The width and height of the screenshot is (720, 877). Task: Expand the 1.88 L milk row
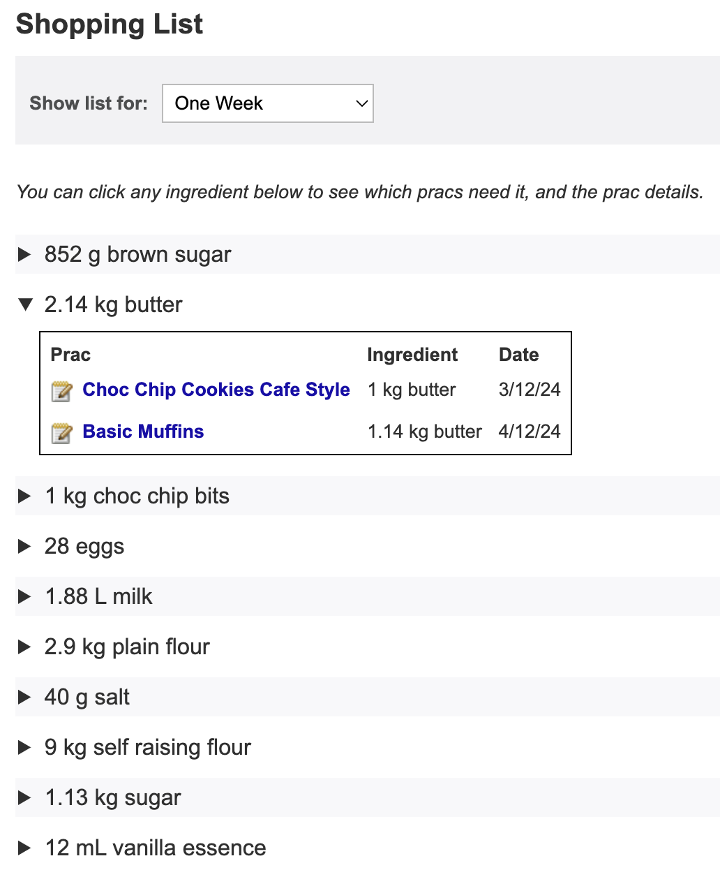[368, 596]
